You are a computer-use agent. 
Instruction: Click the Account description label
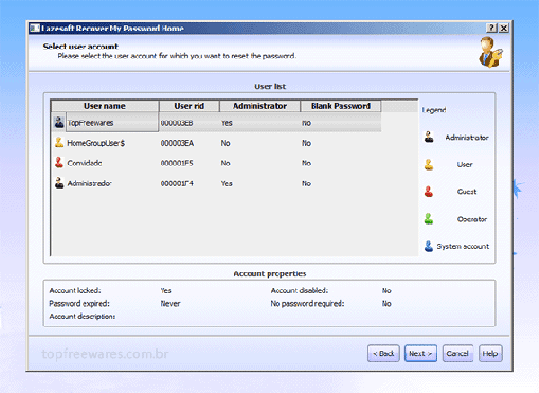[x=82, y=317]
